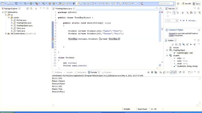Select main(String[]) in Outline

pyautogui.click(x=185, y=53)
